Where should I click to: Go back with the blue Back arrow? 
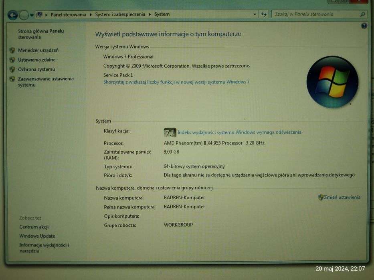click(x=13, y=16)
